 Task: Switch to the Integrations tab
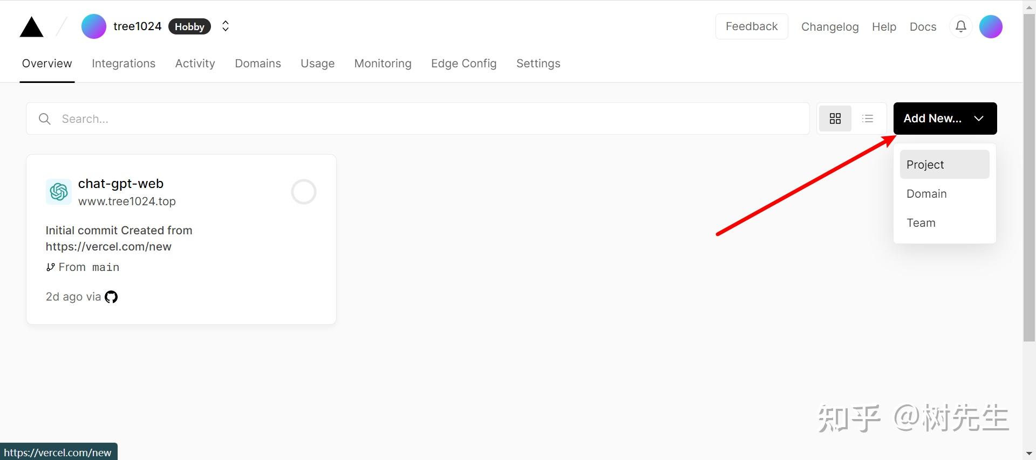[124, 64]
